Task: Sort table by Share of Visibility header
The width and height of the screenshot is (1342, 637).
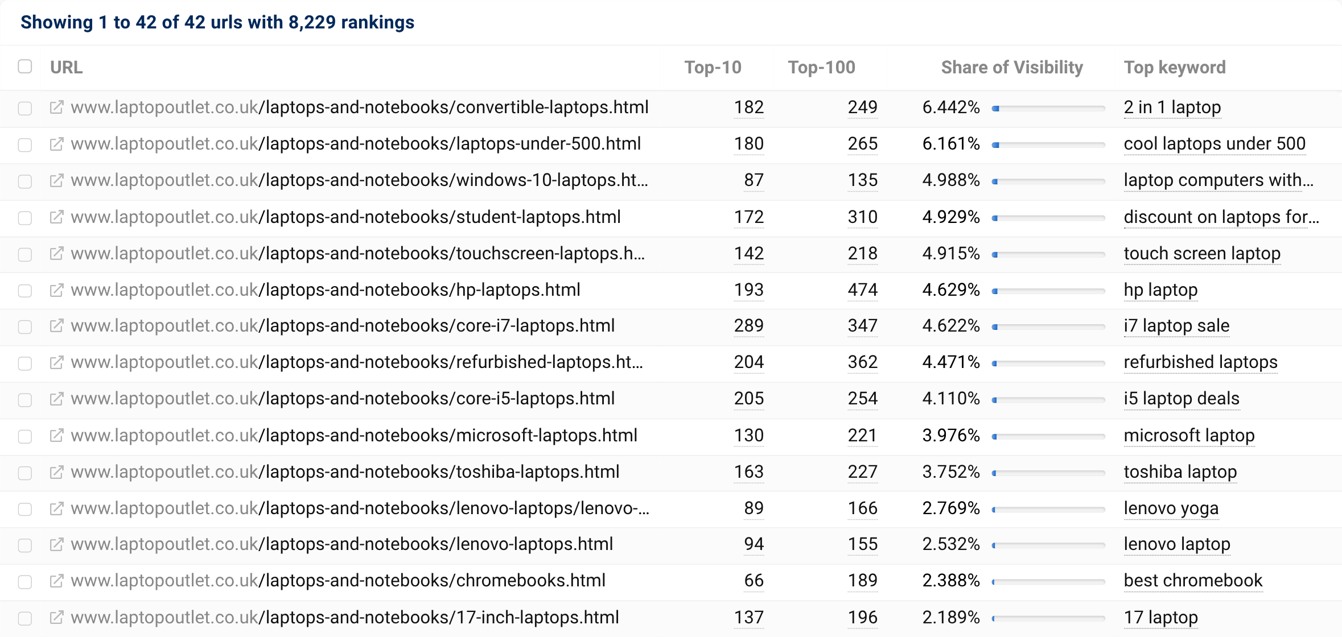Action: point(1011,68)
